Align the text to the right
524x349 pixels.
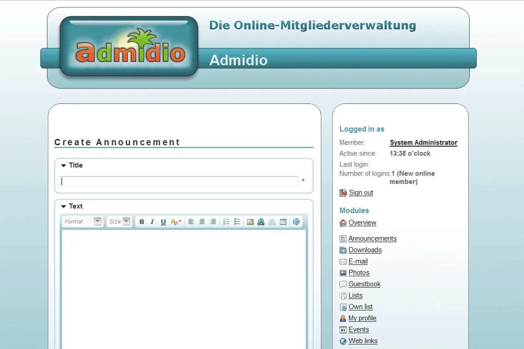(213, 222)
